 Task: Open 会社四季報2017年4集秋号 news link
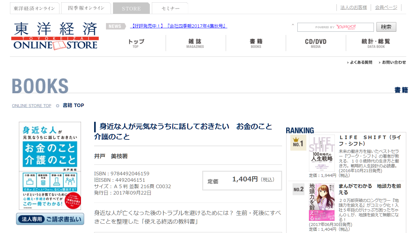tap(179, 26)
